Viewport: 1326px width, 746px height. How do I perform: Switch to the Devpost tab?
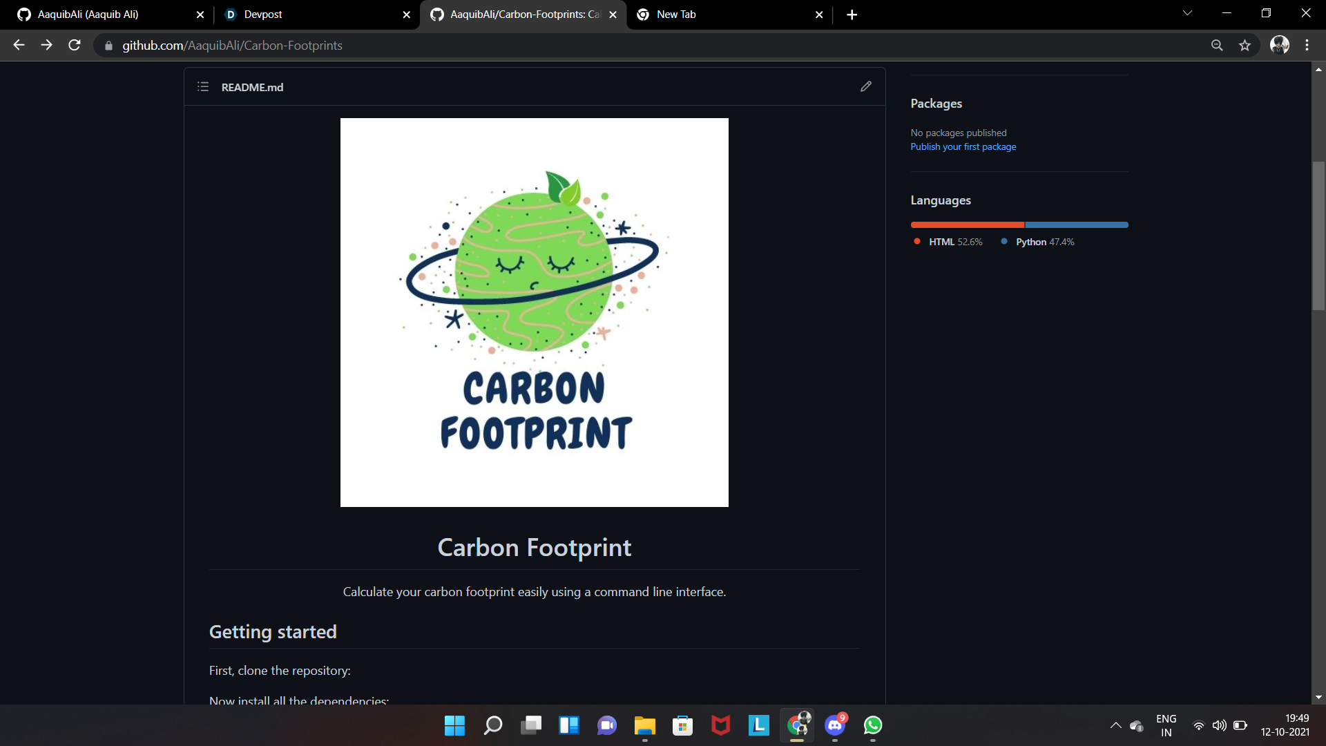[x=262, y=15]
